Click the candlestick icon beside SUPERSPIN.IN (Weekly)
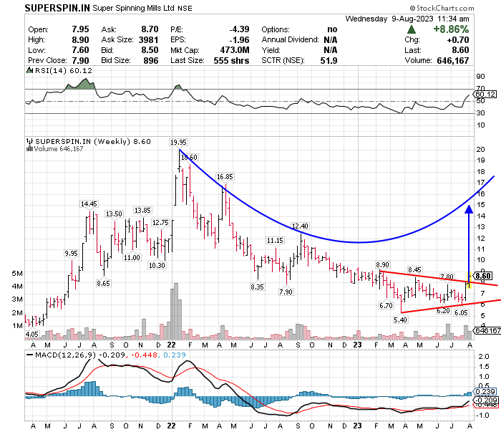Screen dimensions: 501x432 pyautogui.click(x=30, y=141)
